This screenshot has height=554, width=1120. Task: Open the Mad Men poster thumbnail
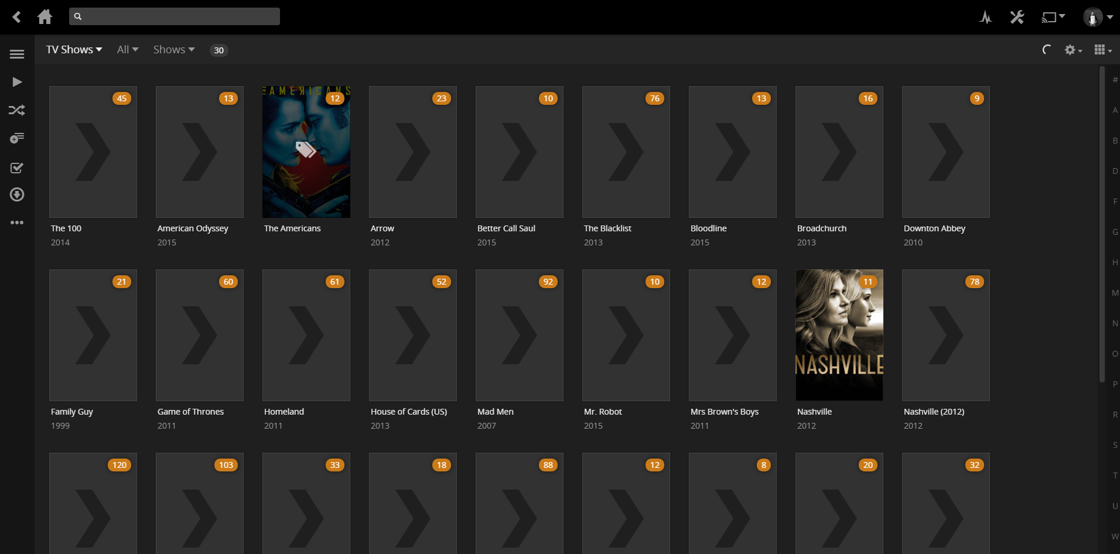point(520,335)
